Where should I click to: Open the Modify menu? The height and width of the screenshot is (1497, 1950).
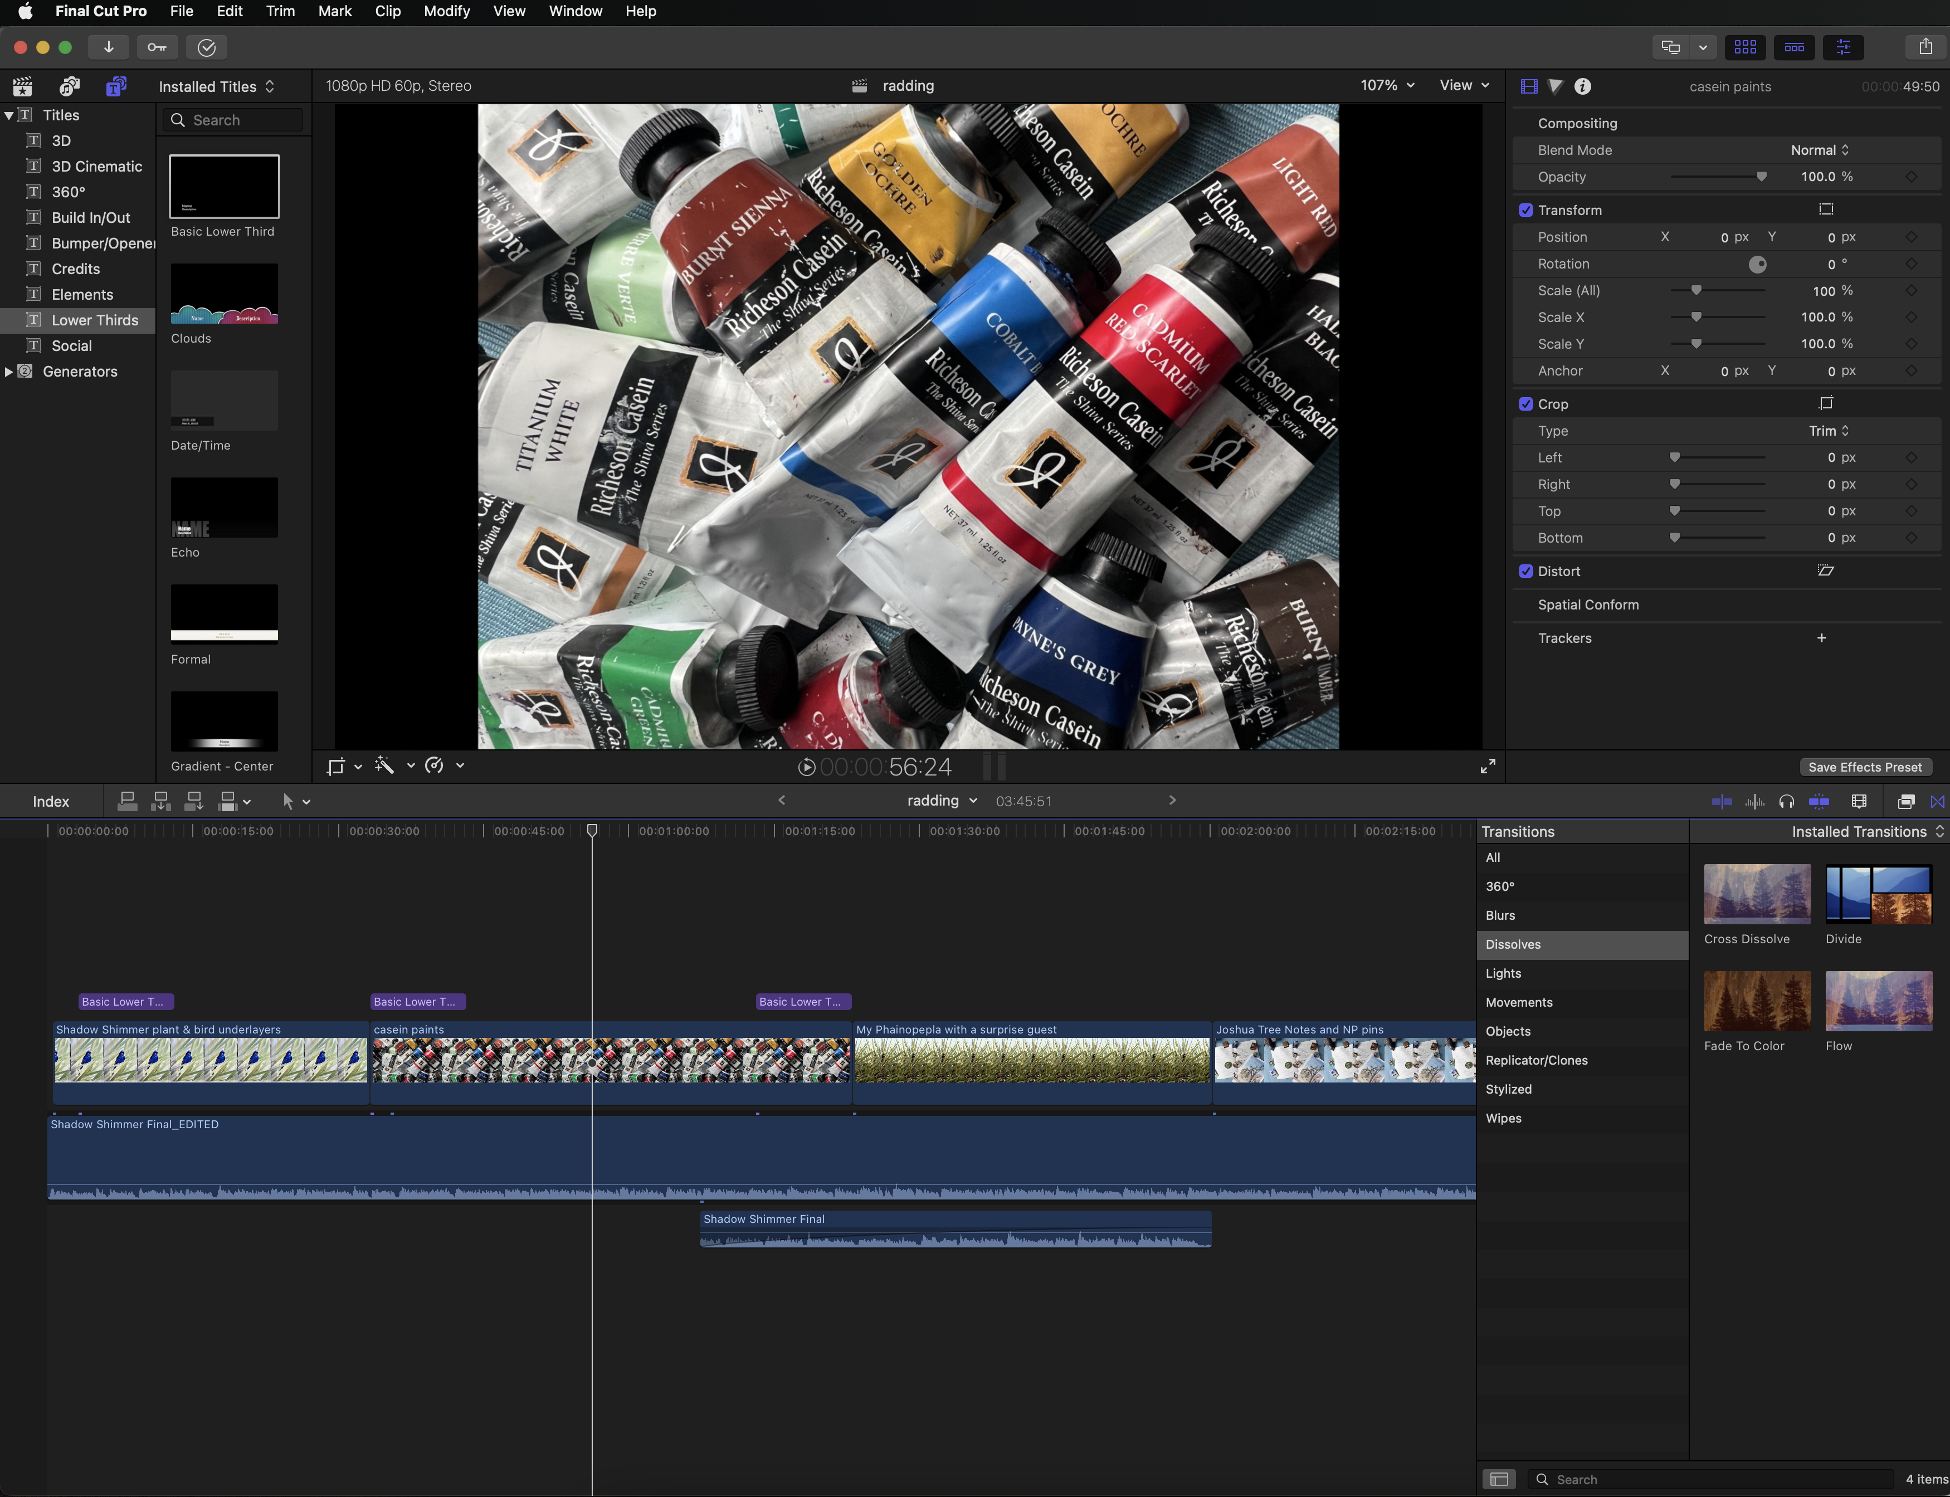pos(446,12)
